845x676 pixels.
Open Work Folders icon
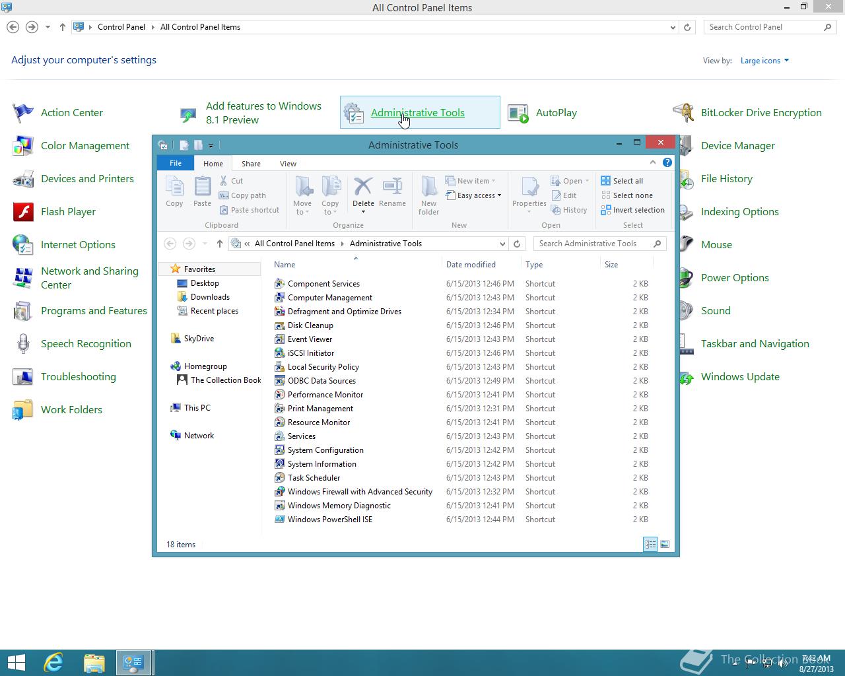click(x=23, y=410)
